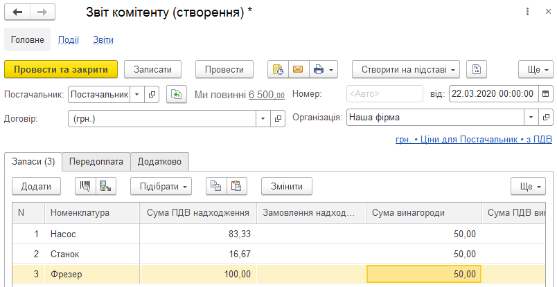Open Створити на підставі dropdown

tap(406, 70)
